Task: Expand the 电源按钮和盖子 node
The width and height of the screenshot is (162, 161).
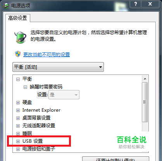Action: [18, 149]
